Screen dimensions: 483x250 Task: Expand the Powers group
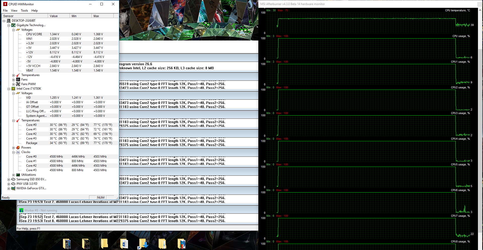[x=14, y=148]
